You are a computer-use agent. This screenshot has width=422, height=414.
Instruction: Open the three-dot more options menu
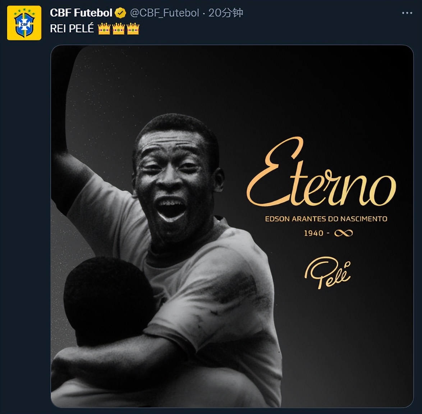pos(407,13)
